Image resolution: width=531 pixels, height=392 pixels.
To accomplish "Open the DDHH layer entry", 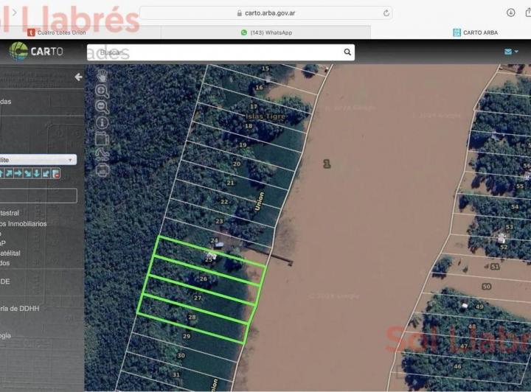I will pos(20,309).
